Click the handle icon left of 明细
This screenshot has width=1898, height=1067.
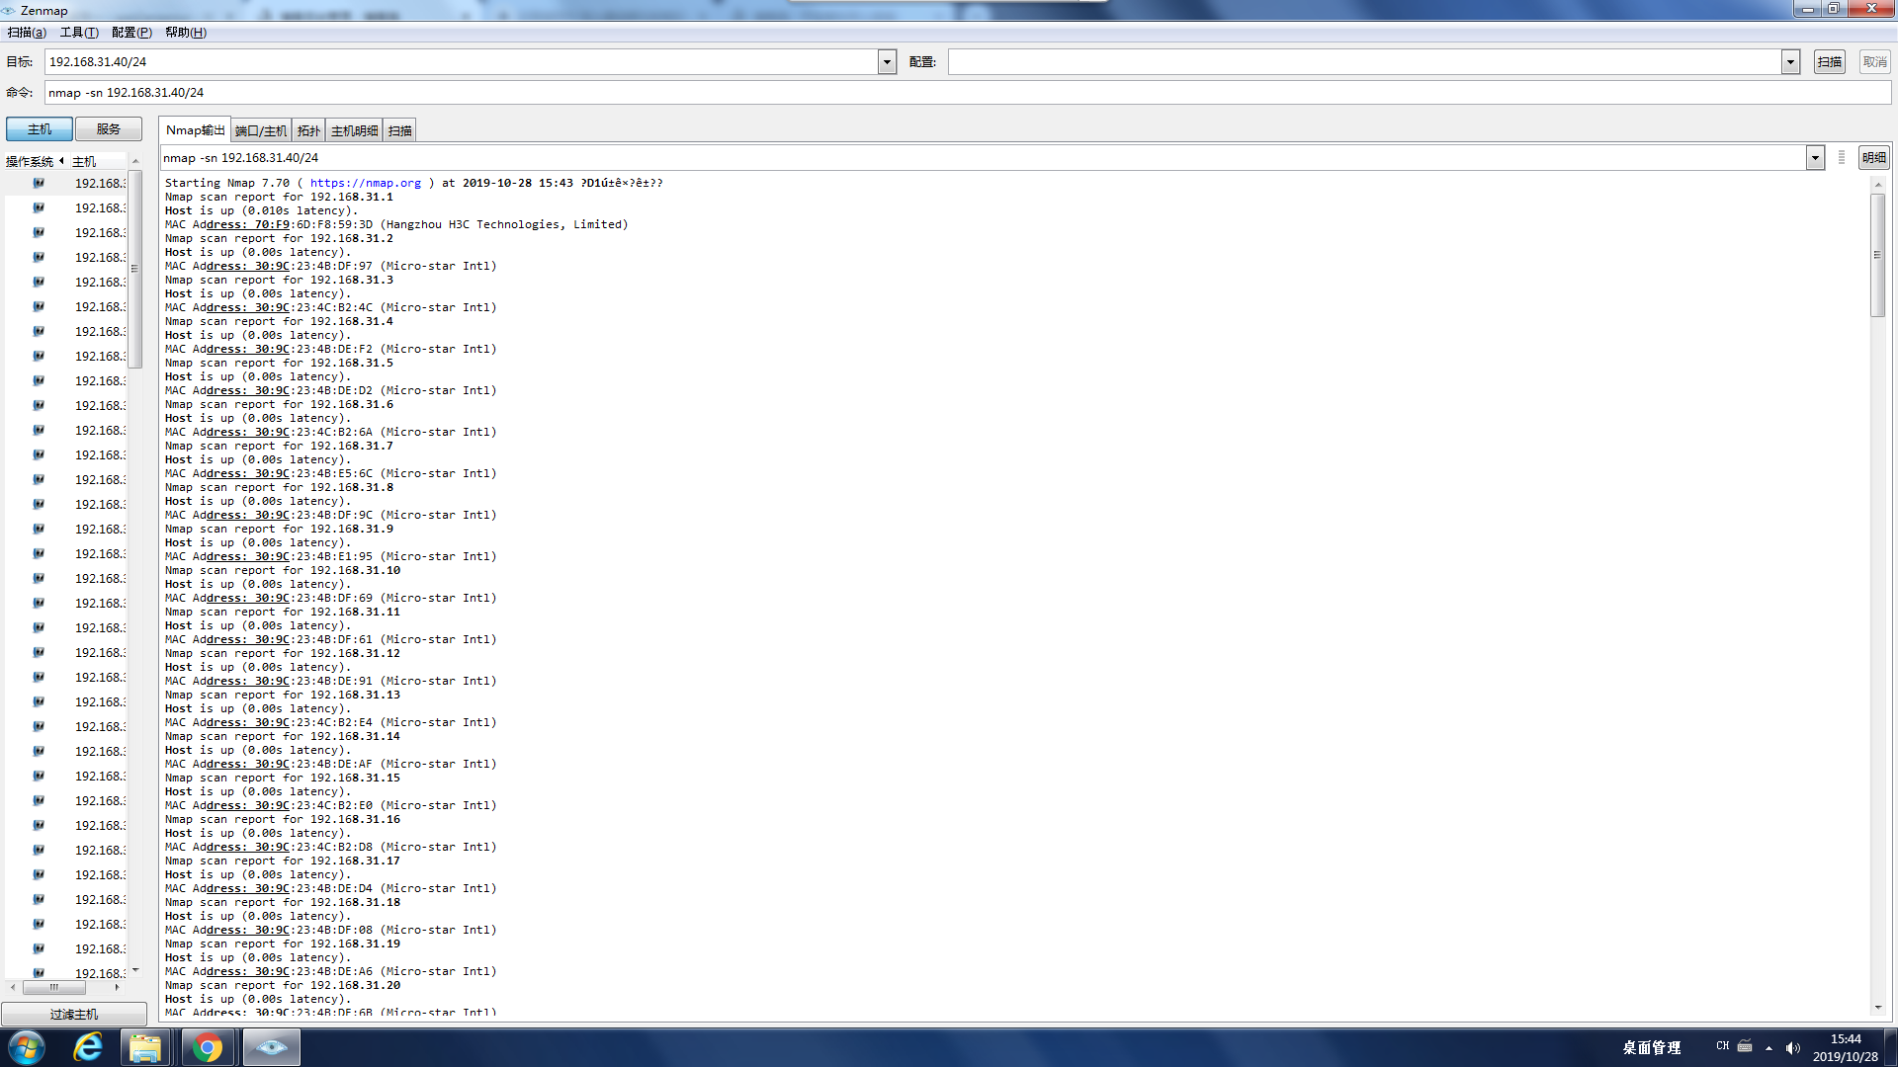point(1842,157)
